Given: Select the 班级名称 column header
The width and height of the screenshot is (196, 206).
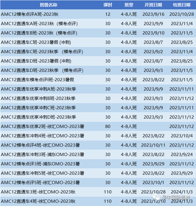Looking at the screenshot, I should point(48,5).
